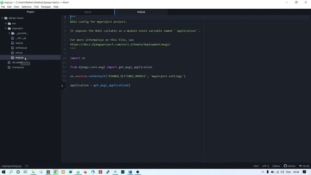Open the Selection menu

tap(26, 7)
